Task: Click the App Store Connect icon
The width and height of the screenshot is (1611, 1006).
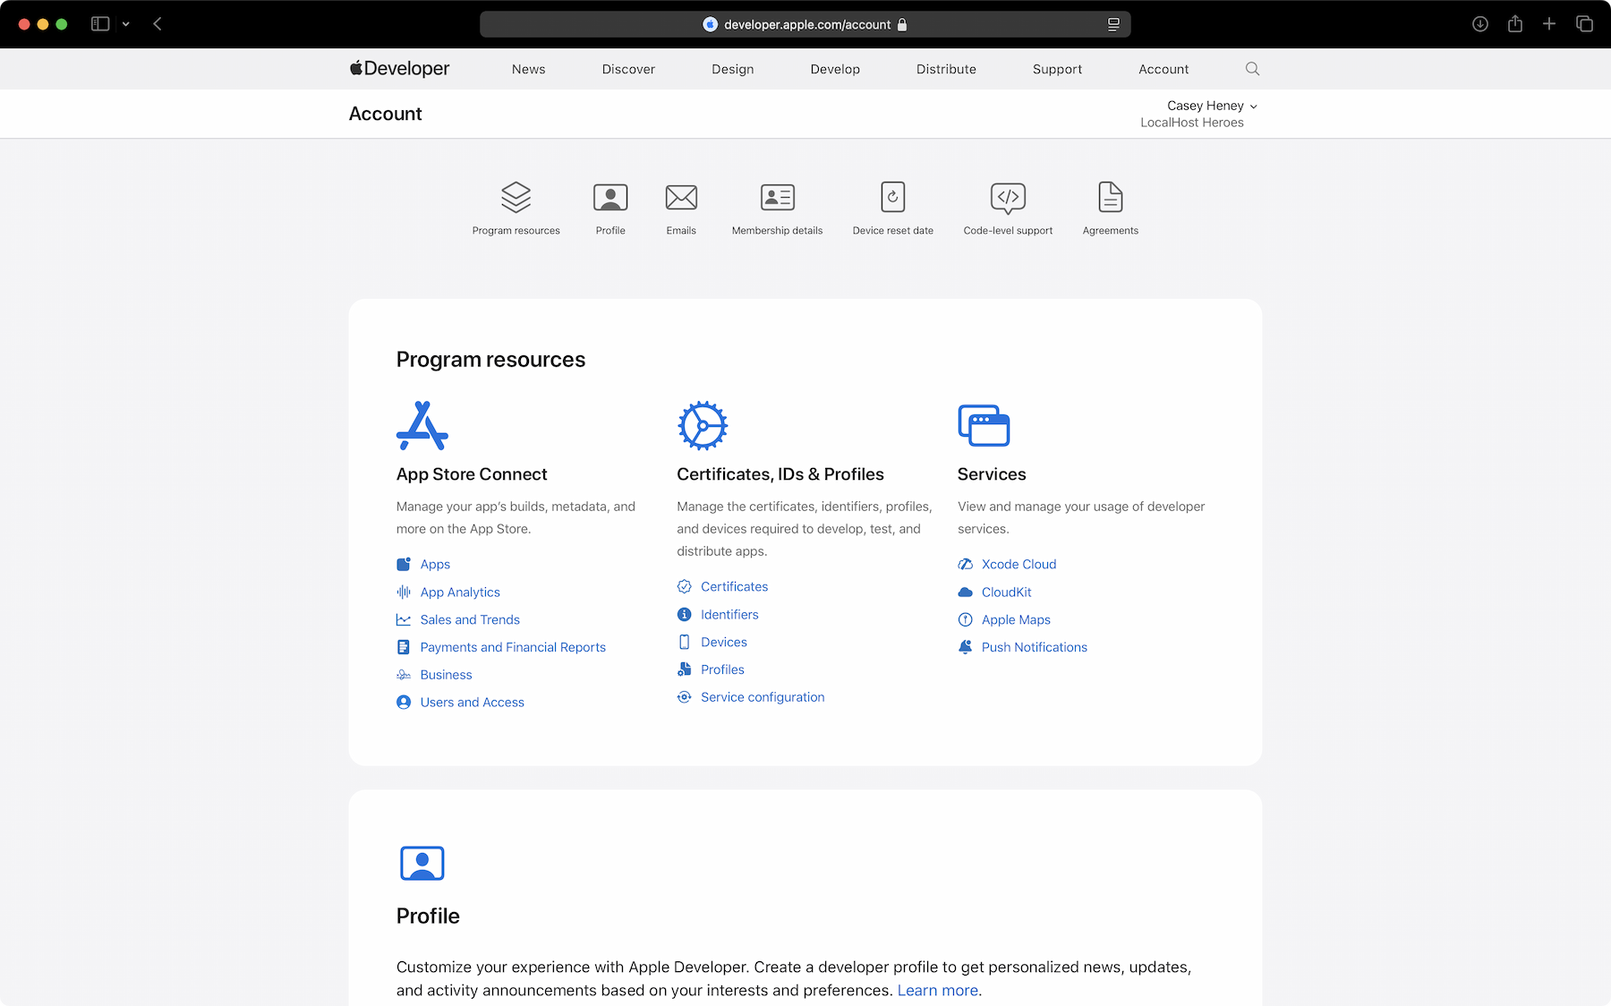Action: (422, 425)
